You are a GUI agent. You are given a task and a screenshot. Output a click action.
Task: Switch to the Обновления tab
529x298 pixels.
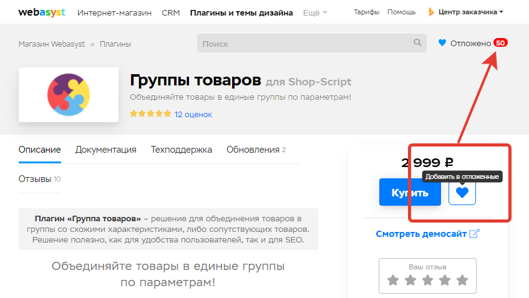(x=256, y=150)
